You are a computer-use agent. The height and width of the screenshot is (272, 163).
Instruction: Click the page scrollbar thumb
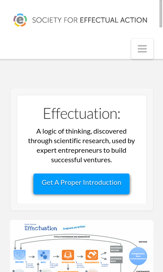(x=161, y=13)
